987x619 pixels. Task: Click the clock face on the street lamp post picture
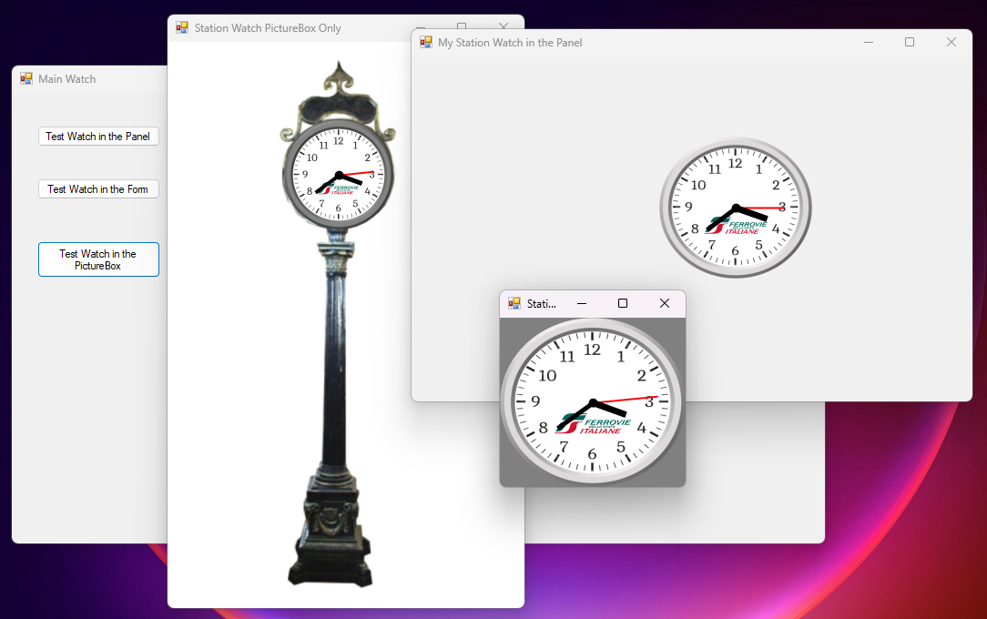click(x=339, y=174)
